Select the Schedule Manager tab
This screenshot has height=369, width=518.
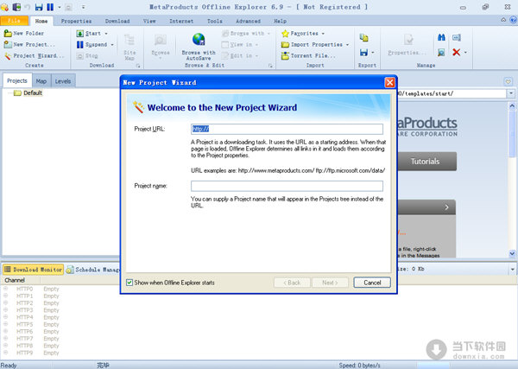click(x=93, y=270)
